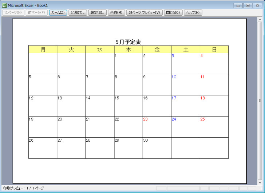Switch to 改ページ プレビュー(V) view

(x=145, y=13)
